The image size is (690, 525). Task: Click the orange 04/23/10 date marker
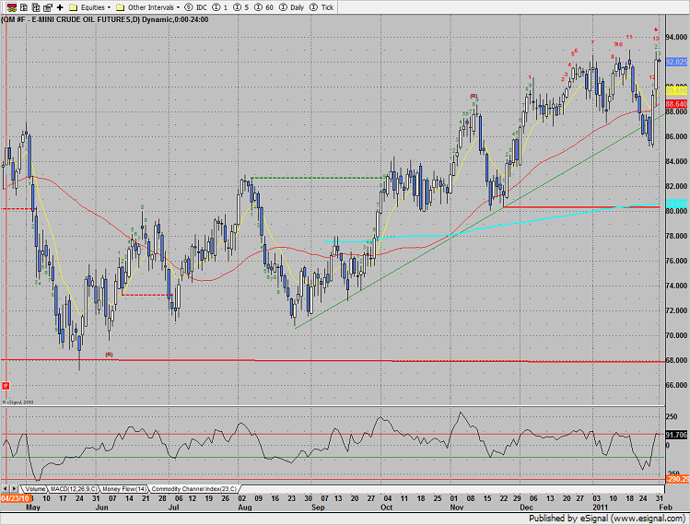[x=15, y=498]
